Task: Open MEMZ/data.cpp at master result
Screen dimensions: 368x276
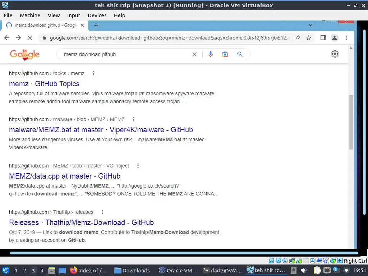Action: click(65, 176)
